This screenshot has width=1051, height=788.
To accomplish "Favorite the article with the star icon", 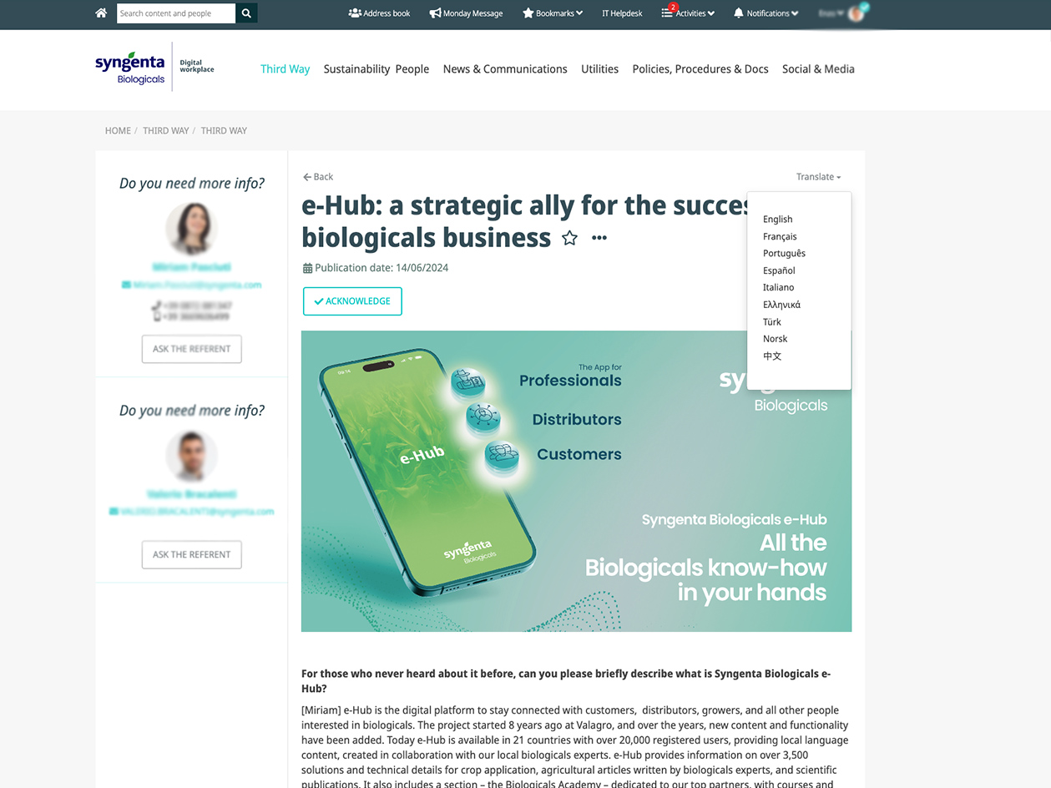I will (569, 239).
